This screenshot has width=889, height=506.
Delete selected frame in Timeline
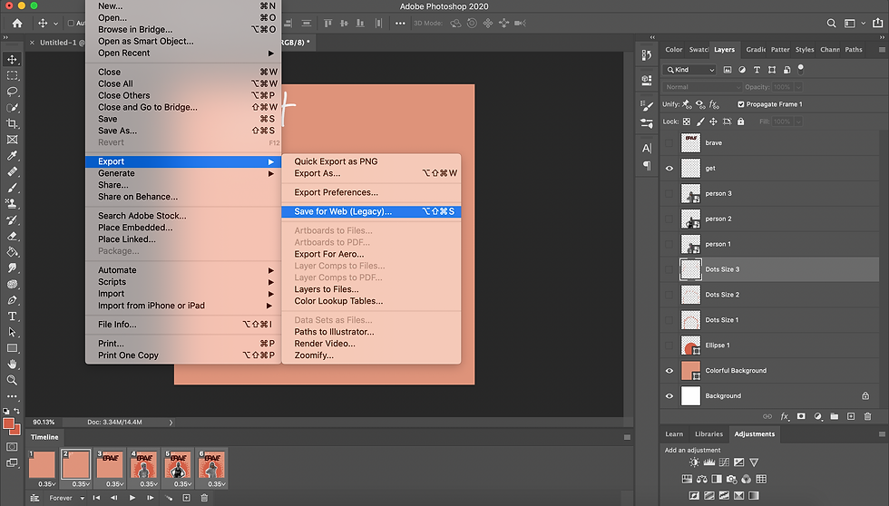pyautogui.click(x=204, y=498)
